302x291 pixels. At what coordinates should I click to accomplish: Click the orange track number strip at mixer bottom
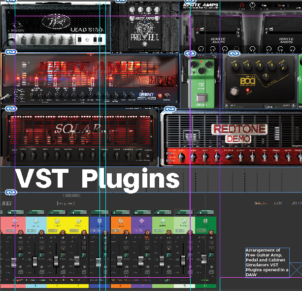pos(121,286)
